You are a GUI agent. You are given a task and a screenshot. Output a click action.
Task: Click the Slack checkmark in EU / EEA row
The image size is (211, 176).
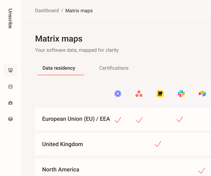click(180, 119)
